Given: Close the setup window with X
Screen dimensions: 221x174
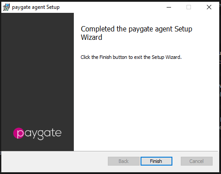Looking at the screenshot, I should pos(209,7).
